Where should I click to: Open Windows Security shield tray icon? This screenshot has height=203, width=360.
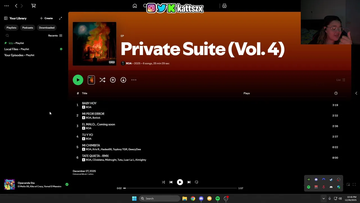click(339, 187)
